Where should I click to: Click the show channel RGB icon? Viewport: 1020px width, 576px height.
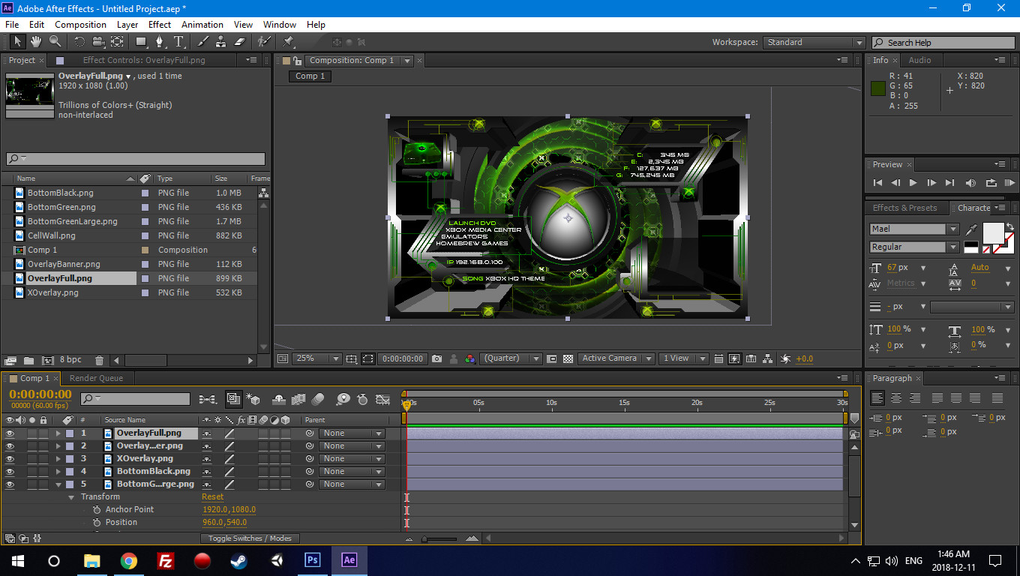click(469, 358)
